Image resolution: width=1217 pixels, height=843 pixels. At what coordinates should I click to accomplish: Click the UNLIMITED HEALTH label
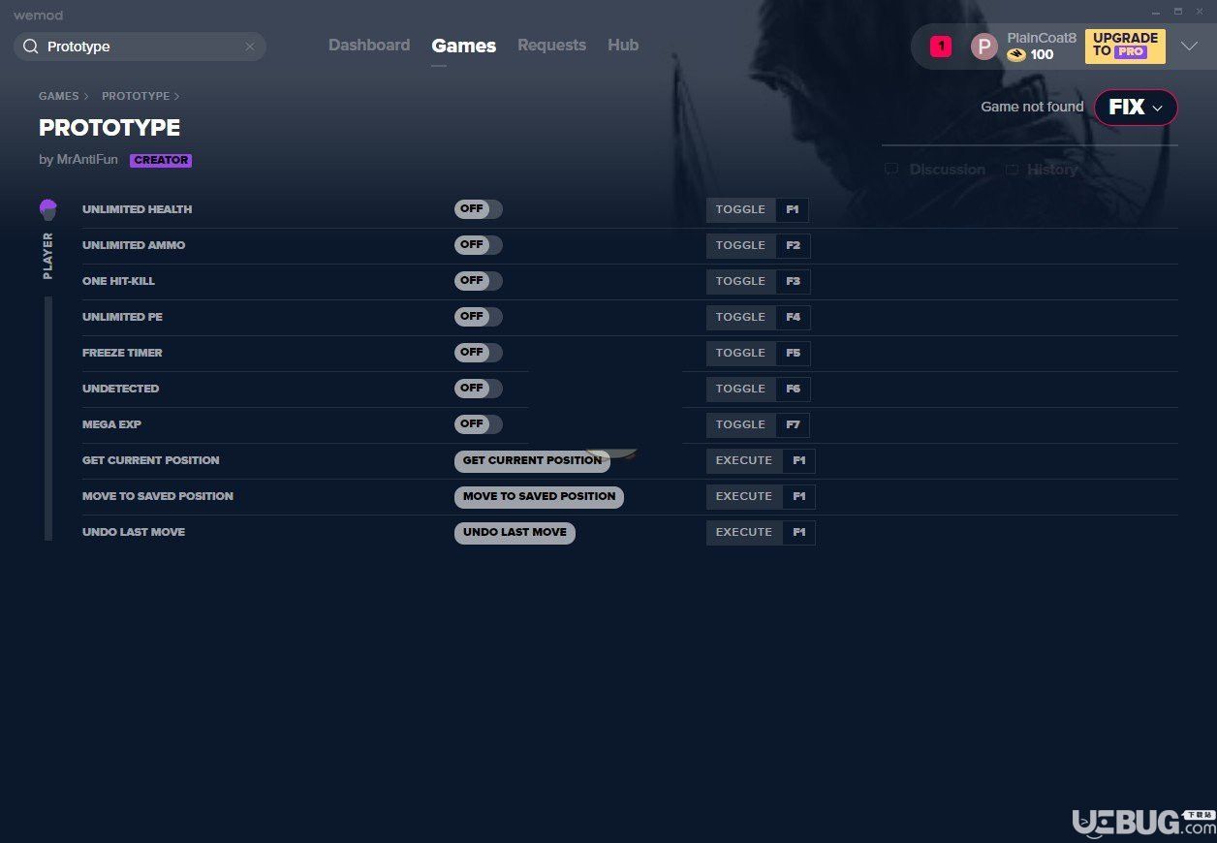137,209
